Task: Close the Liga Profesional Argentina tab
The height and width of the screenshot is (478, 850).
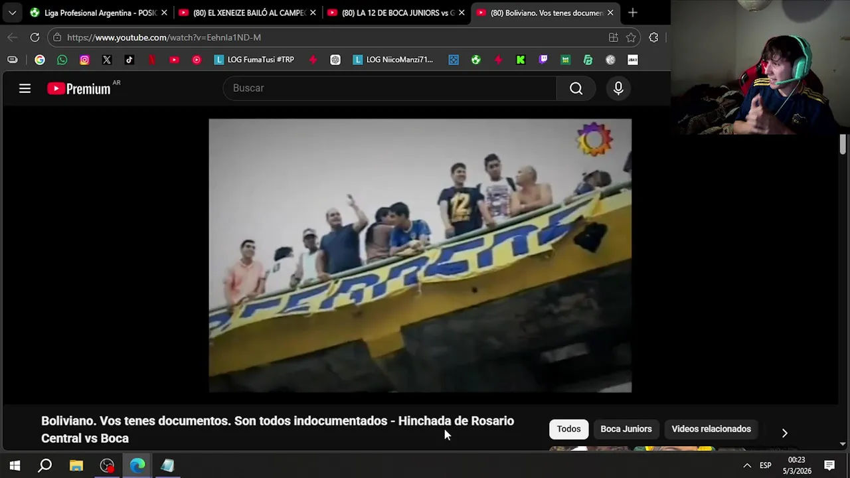Action: [164, 13]
